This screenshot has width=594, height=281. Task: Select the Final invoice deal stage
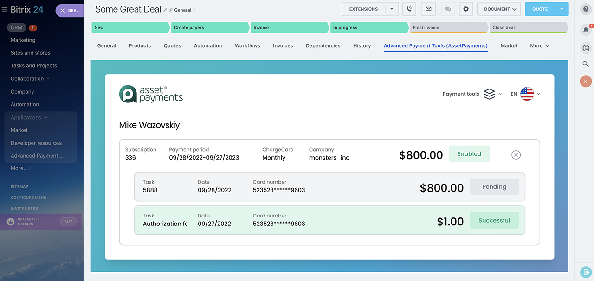(448, 28)
